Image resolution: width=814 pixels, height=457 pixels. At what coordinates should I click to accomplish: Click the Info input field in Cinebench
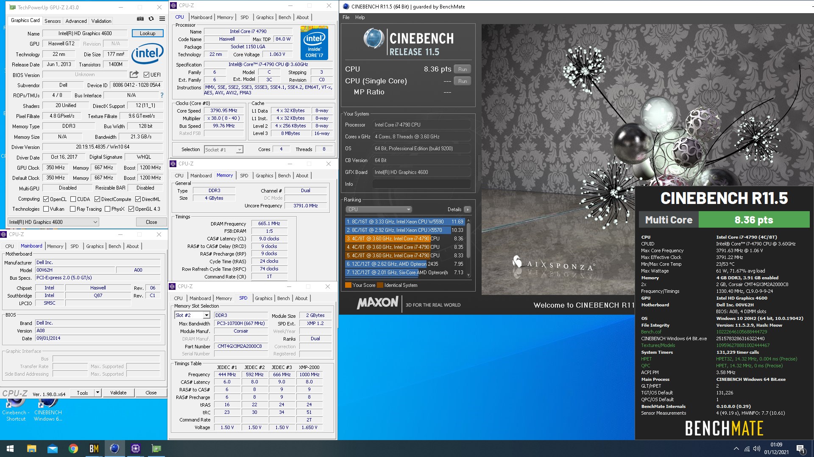421,184
